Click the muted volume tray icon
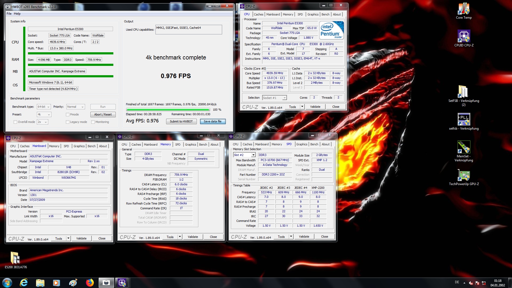Viewport: 512px width, 288px height. tap(471, 283)
